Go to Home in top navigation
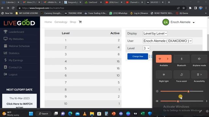Viewport: 209px width, 117px height. click(48, 22)
